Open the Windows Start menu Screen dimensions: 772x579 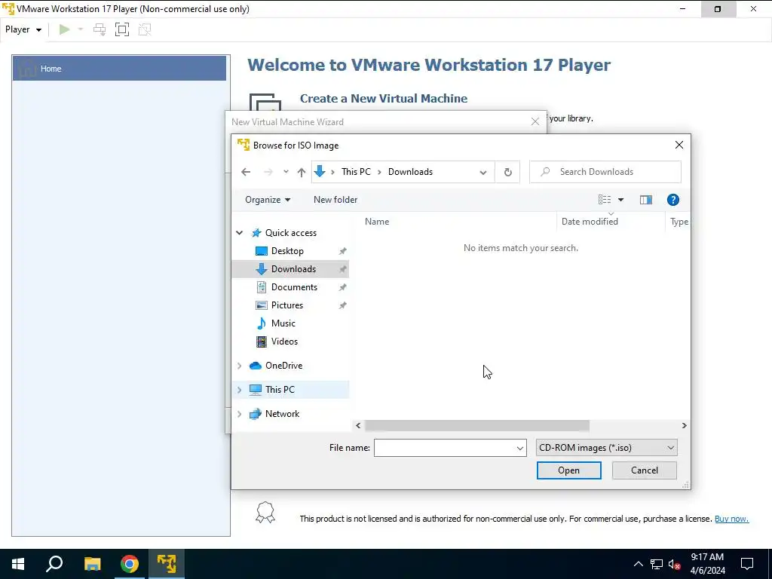pyautogui.click(x=18, y=564)
